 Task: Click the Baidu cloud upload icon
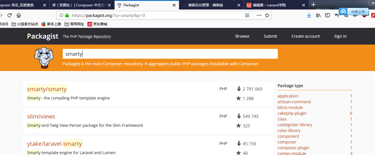coord(343,12)
